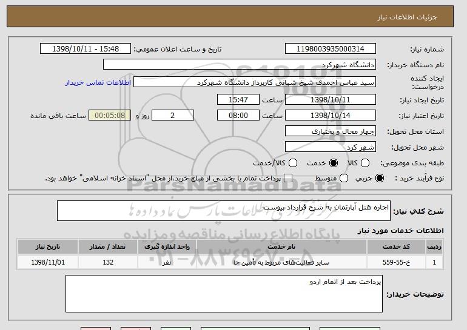Select the متوسط purchase type radio
The width and height of the screenshot is (467, 330).
344,178
